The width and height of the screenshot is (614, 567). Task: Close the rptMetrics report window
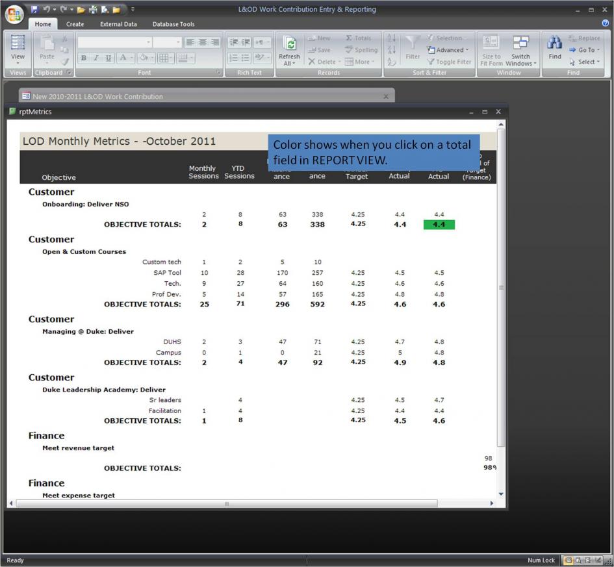click(x=498, y=112)
